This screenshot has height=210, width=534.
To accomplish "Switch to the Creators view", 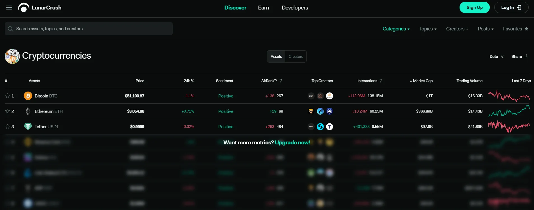I will click(296, 56).
